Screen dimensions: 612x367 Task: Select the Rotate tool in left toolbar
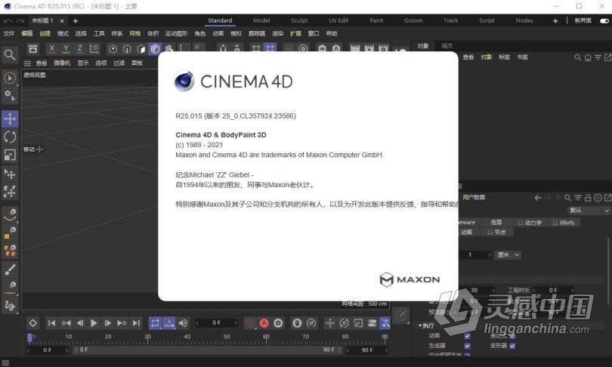(10, 137)
